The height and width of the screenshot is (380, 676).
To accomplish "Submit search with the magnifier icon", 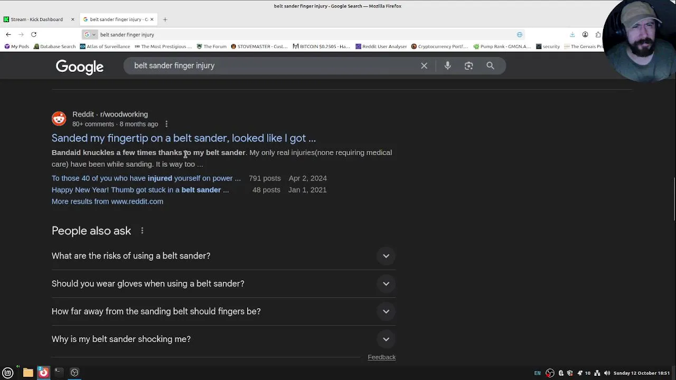I will coord(490,65).
